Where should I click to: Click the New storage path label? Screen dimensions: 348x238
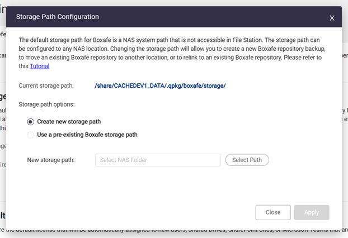pyautogui.click(x=51, y=160)
